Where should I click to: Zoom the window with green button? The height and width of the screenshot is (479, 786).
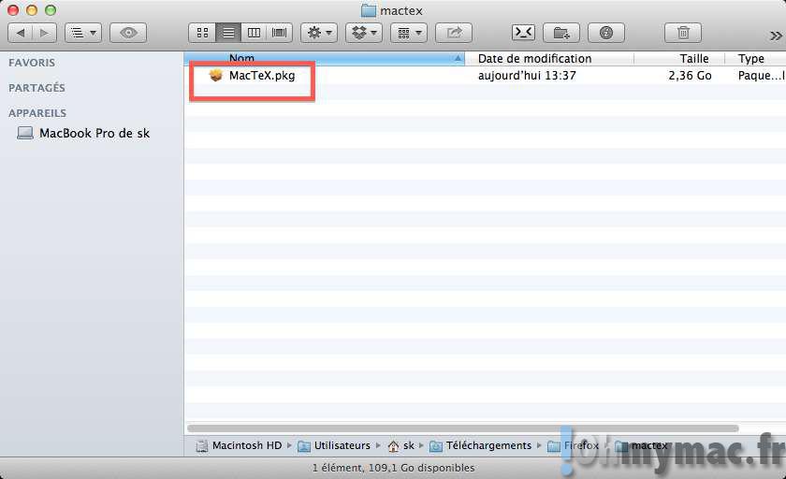coord(51,10)
